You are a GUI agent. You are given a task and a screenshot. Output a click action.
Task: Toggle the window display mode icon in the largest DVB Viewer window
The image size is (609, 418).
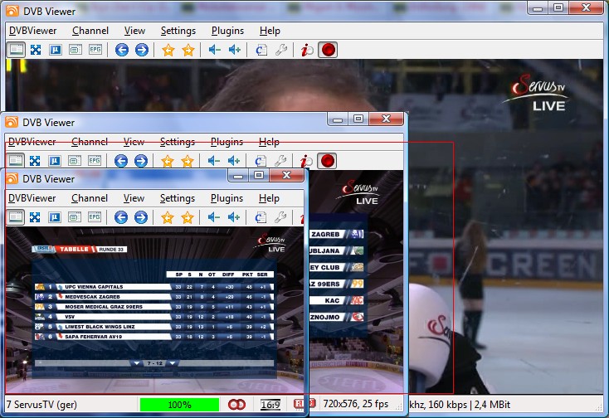pos(16,50)
